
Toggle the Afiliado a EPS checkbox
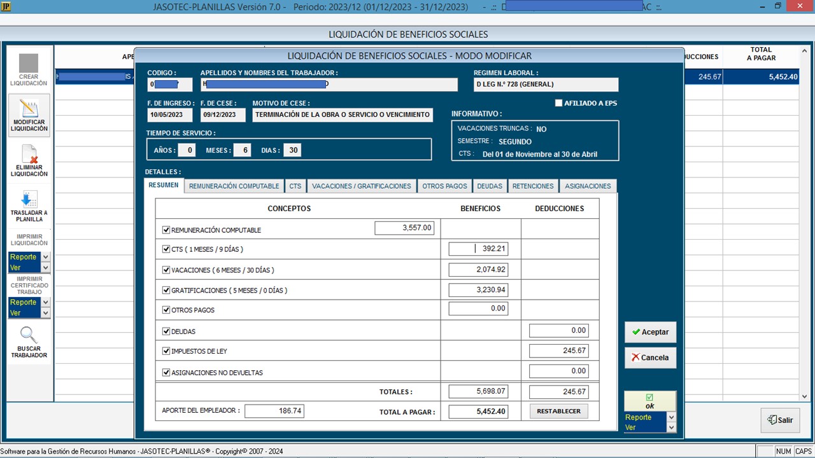coord(558,103)
